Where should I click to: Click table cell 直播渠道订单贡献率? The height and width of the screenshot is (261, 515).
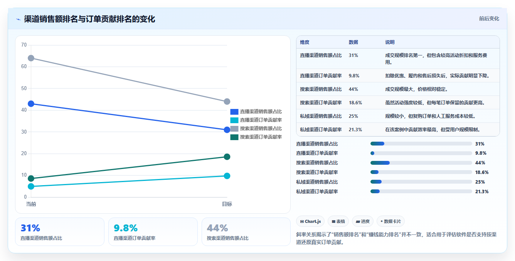[x=321, y=76]
